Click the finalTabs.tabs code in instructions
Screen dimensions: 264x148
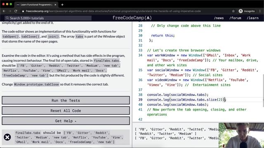point(106,60)
